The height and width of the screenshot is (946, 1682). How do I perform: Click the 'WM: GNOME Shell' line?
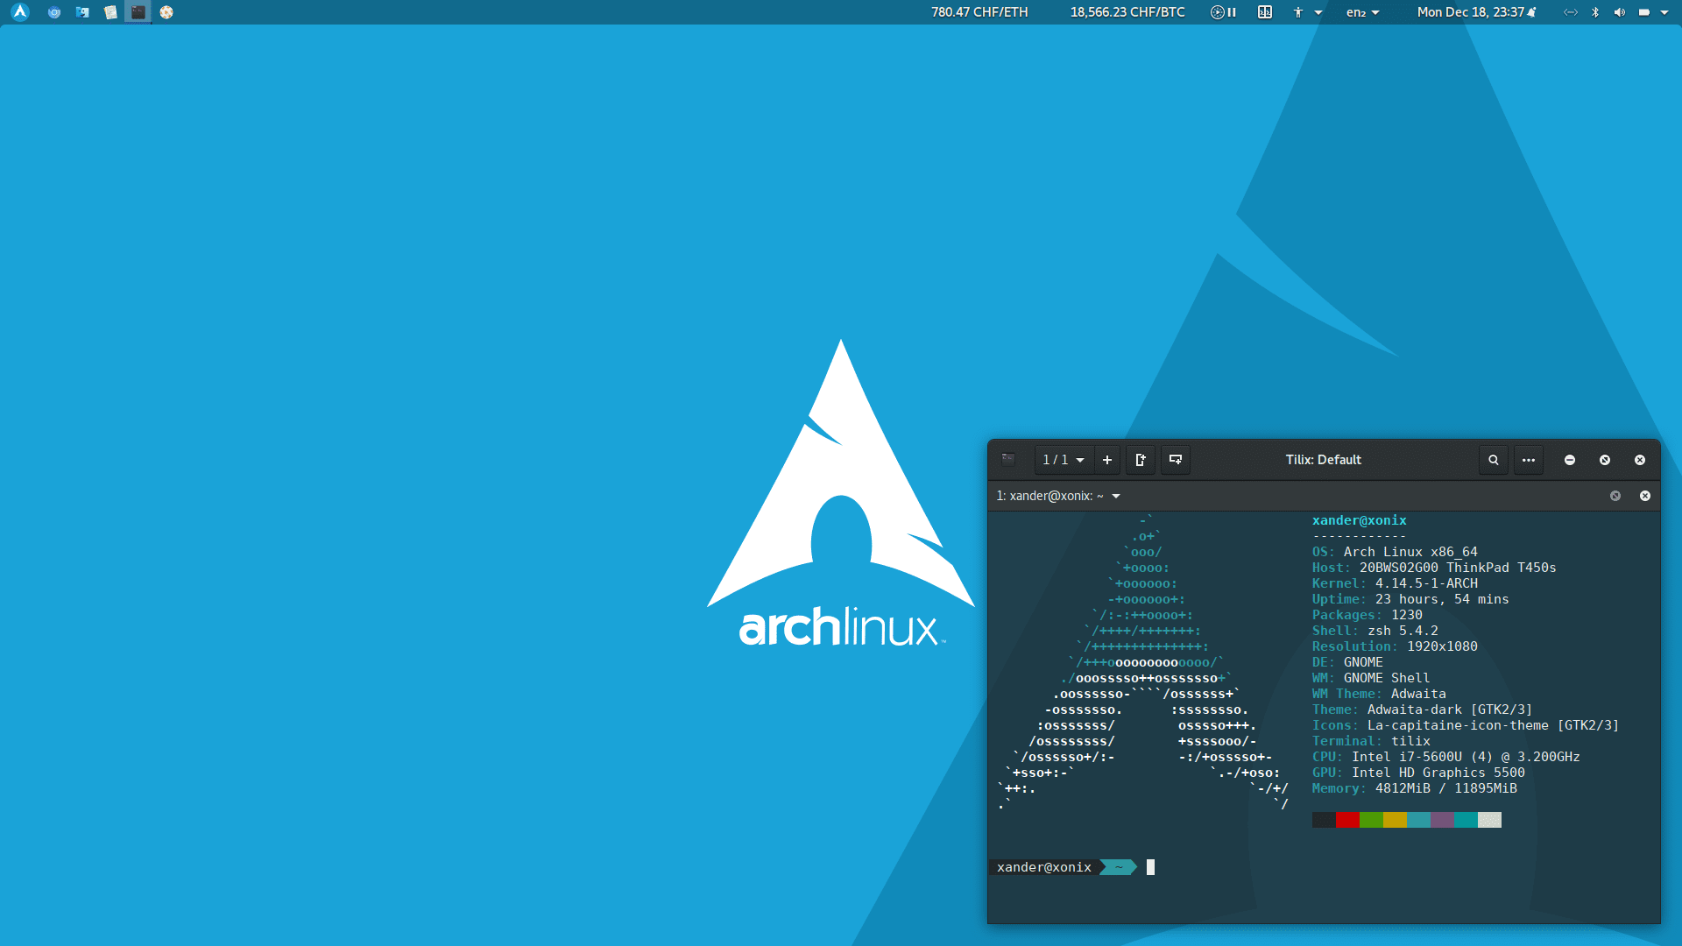point(1371,678)
